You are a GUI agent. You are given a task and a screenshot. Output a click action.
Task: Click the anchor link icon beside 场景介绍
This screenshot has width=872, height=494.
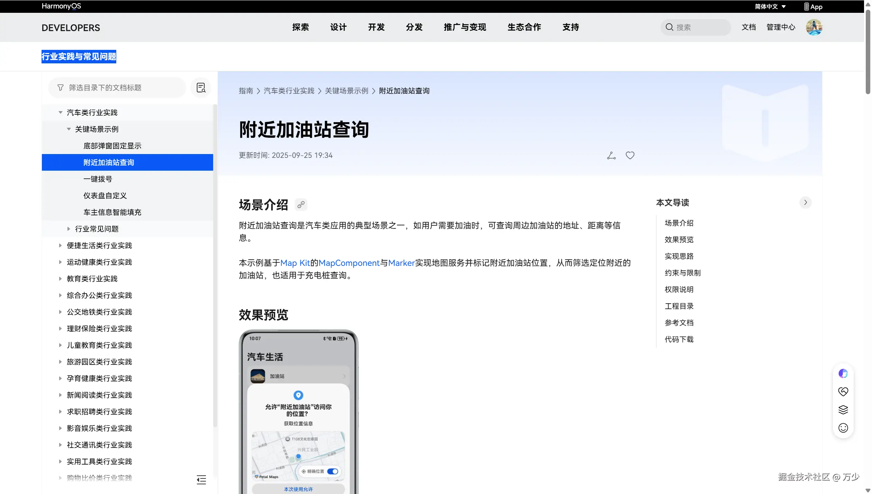click(x=300, y=204)
